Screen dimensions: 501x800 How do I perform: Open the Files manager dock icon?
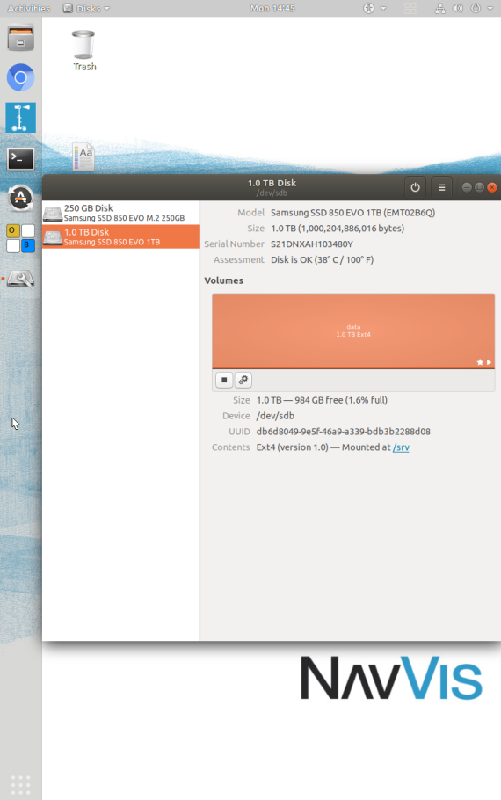tap(20, 38)
